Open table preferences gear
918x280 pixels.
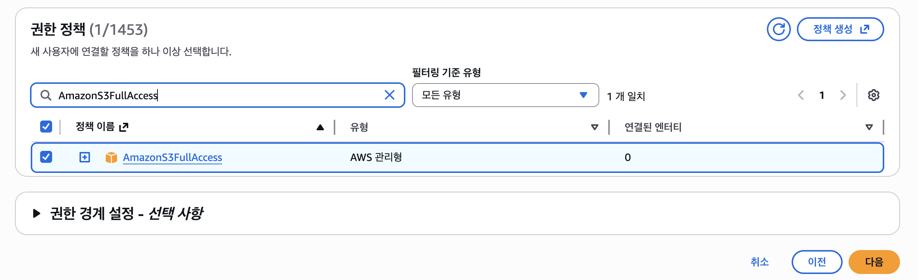tap(873, 95)
